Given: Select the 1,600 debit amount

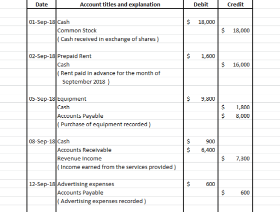Looking at the screenshot, I should (208, 56).
